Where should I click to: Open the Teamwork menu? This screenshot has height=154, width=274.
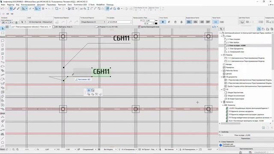point(62,5)
